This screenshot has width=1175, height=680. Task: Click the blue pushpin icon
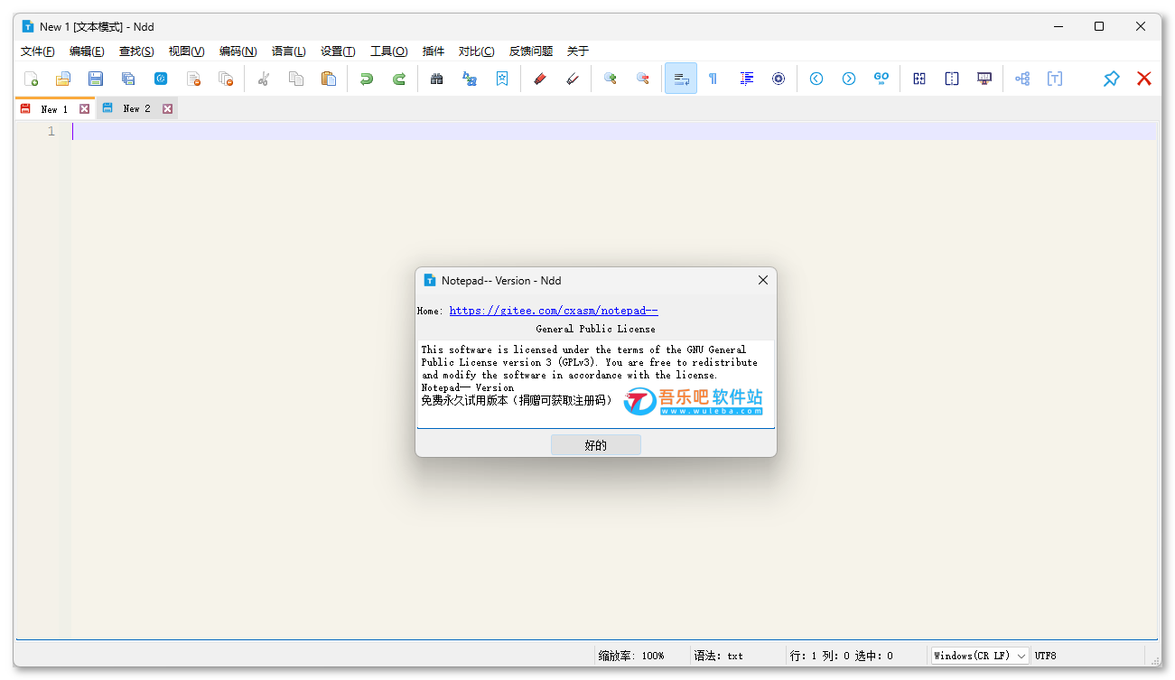click(1112, 79)
